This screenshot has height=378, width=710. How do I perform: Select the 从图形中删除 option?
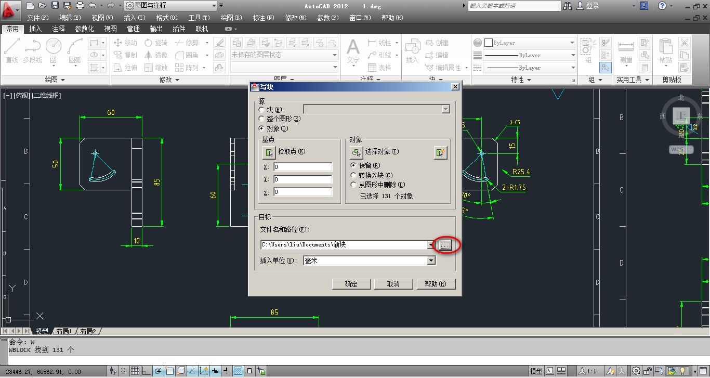coord(353,184)
